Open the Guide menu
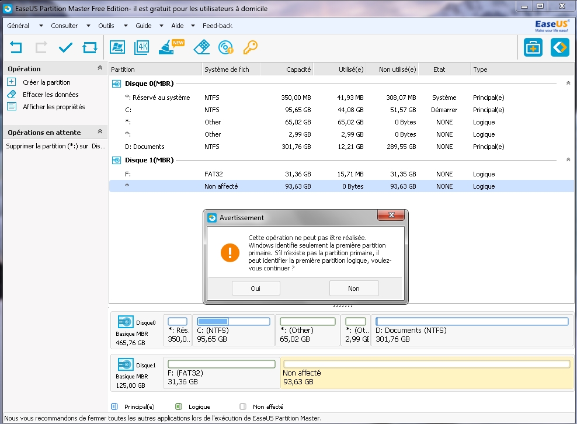The height and width of the screenshot is (424, 577). pos(144,26)
